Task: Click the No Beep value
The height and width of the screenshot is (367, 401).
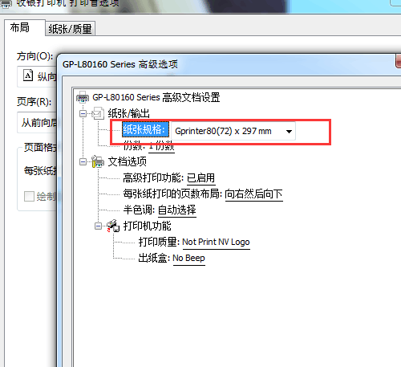Action: click(188, 258)
